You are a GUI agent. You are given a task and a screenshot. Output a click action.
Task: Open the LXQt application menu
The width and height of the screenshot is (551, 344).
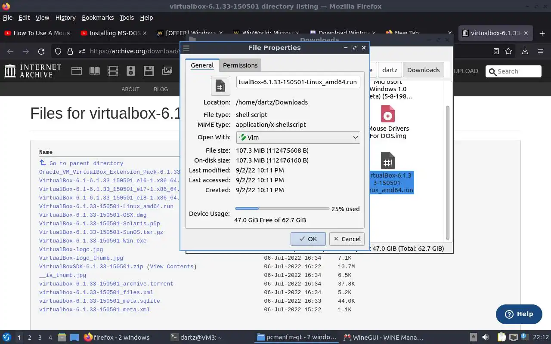(x=7, y=338)
